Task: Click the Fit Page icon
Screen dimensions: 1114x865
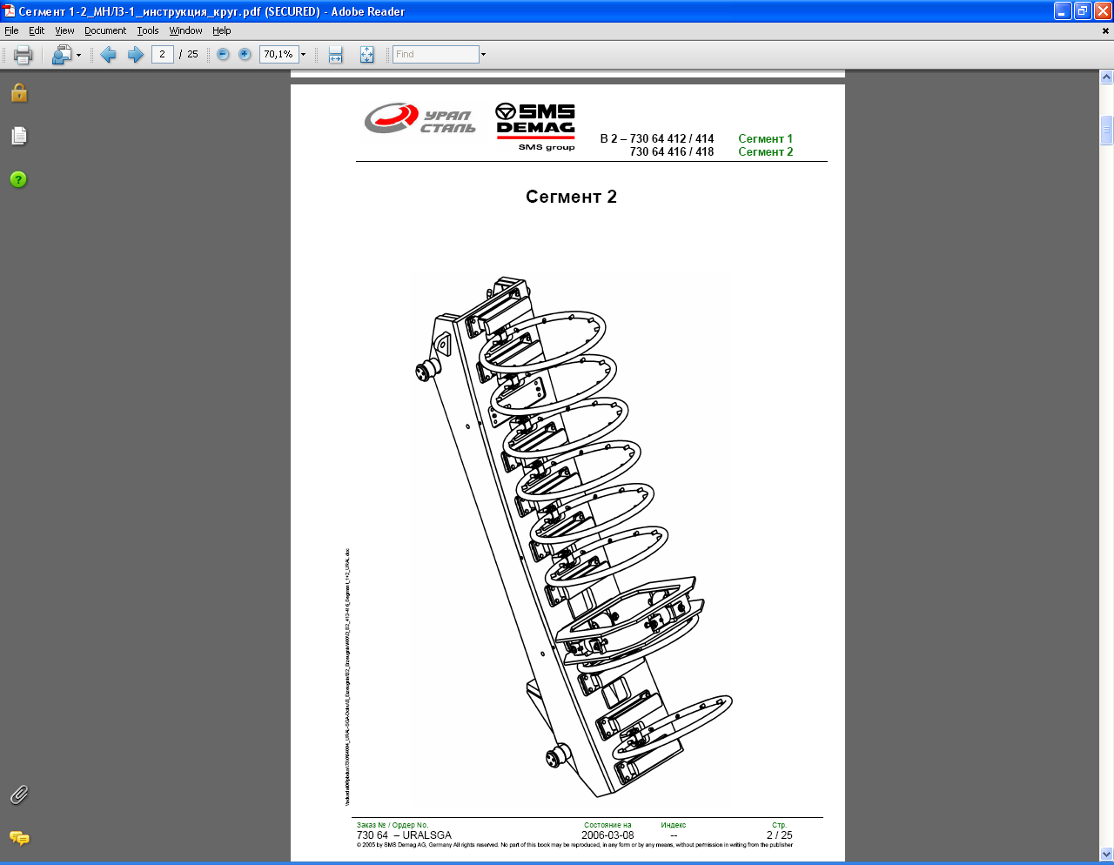Action: point(366,55)
